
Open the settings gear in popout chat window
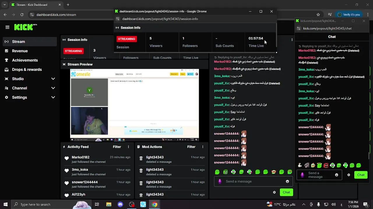click(x=349, y=175)
